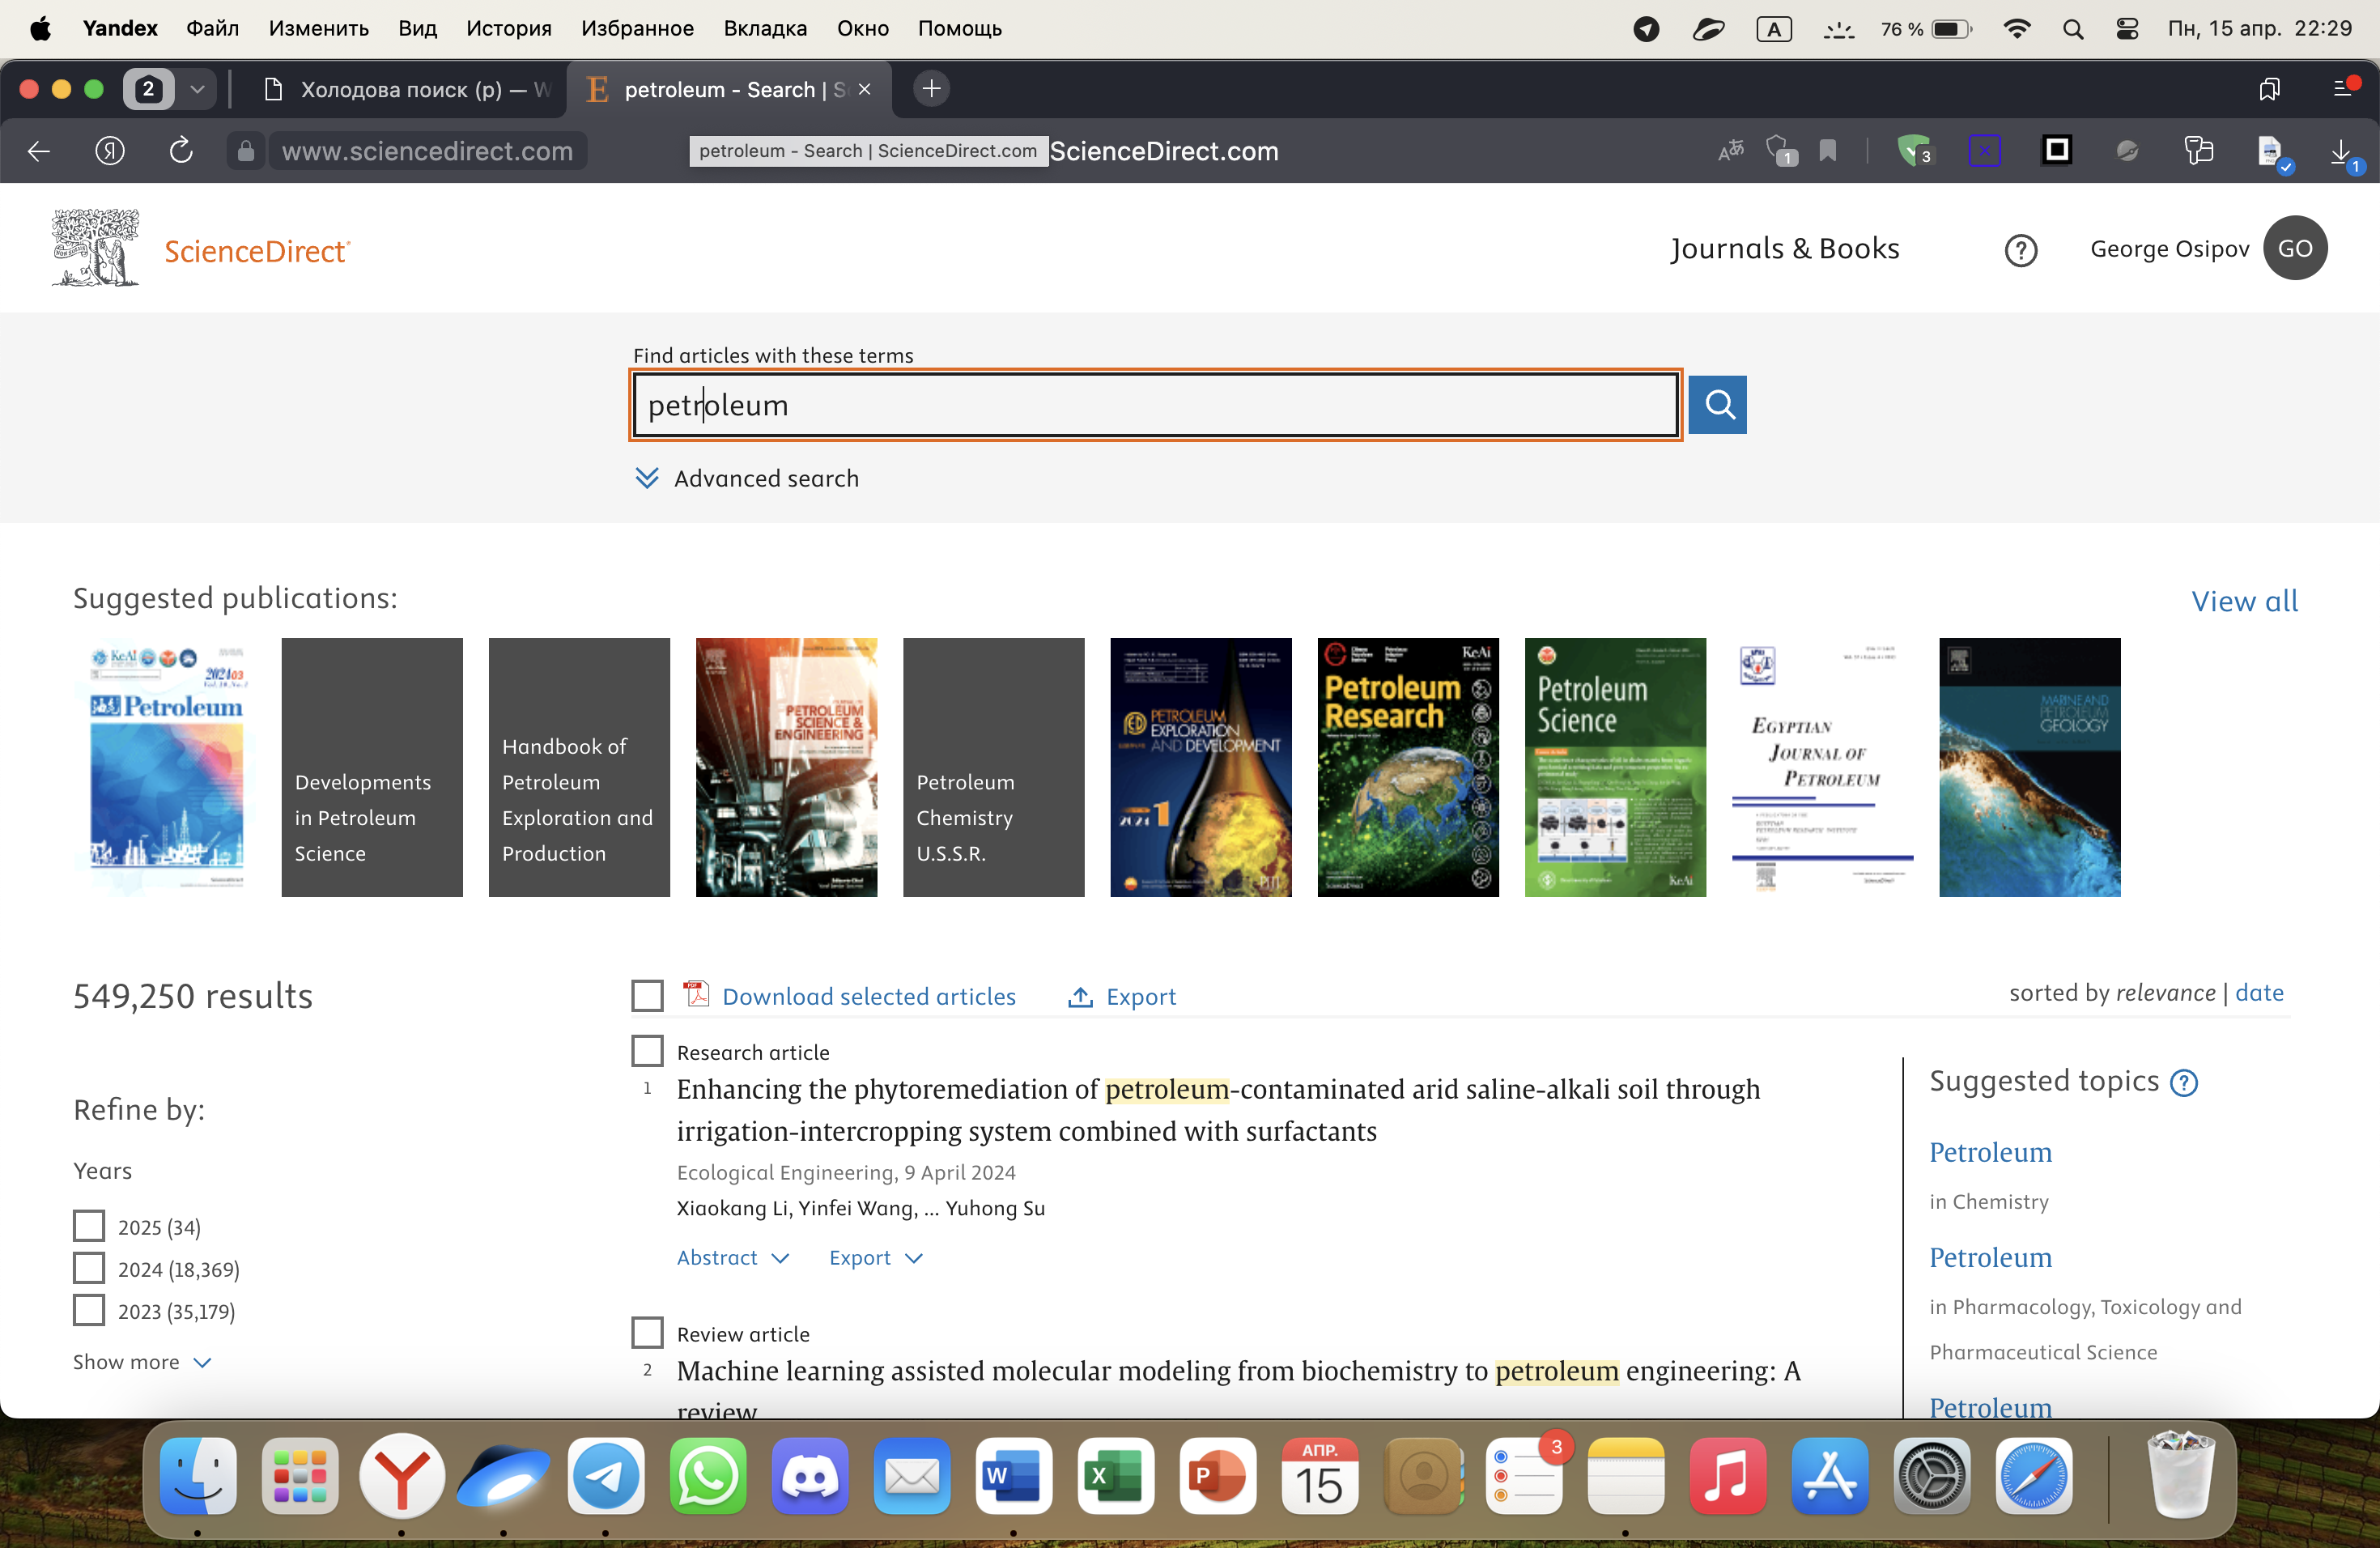Click the Export link above the results list
The image size is (2380, 1548).
[1122, 996]
